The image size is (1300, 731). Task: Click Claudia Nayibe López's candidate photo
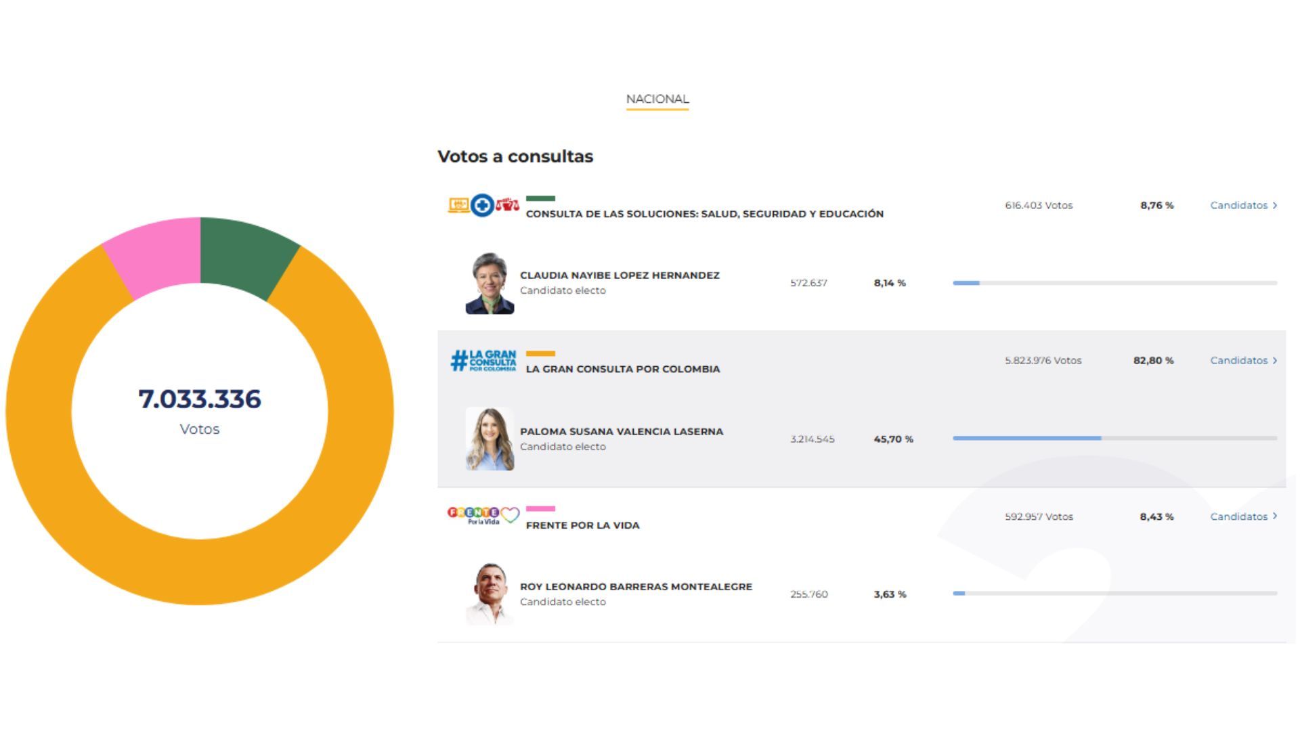pyautogui.click(x=489, y=283)
